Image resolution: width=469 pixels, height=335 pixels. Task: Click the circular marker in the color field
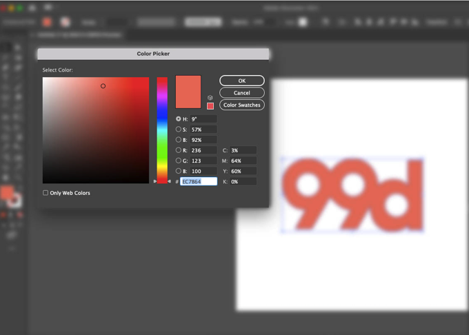(x=103, y=86)
